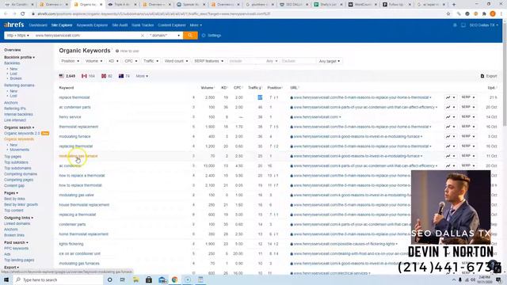Click the Include keywords input field
Image resolution: width=507 pixels, height=285 pixels.
[x=246, y=61]
